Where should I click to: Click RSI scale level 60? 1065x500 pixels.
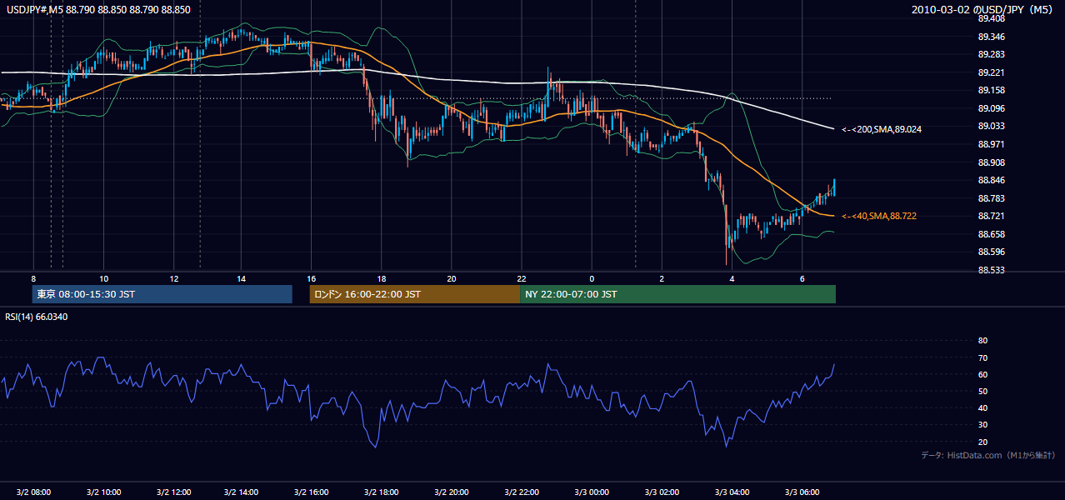coord(982,374)
